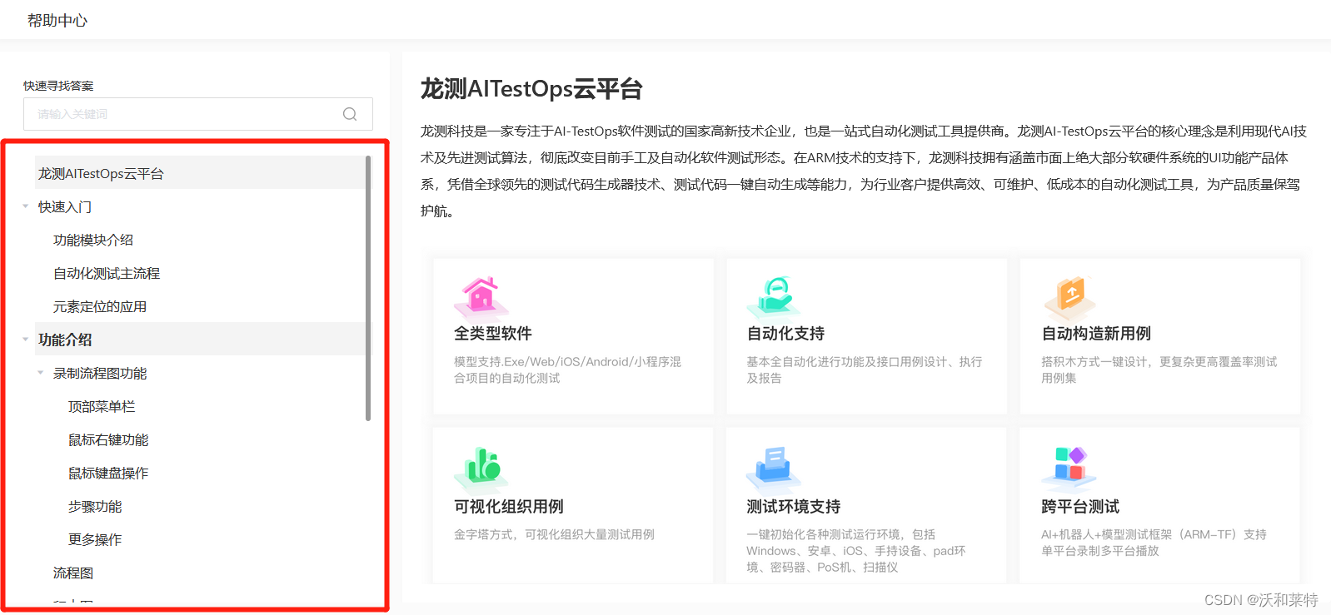Click the 自动化支持 card icon
This screenshot has width=1331, height=615.
tap(774, 297)
